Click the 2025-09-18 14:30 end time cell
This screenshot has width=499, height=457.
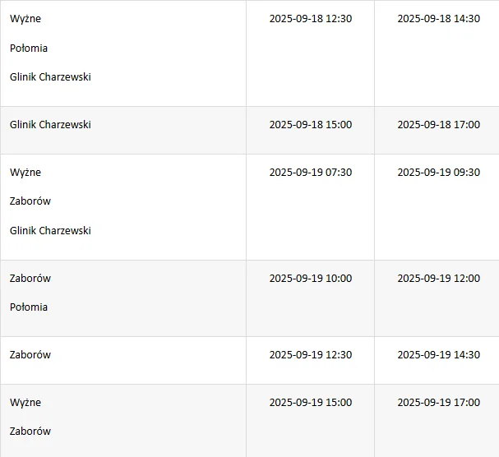(438, 19)
